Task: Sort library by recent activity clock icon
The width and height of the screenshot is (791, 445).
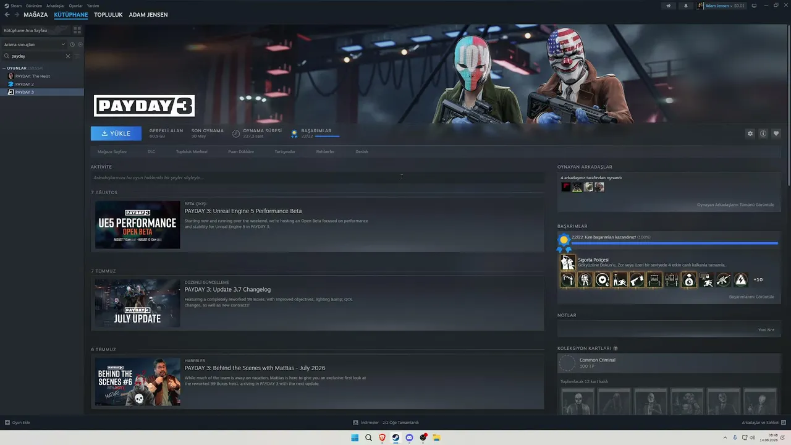Action: tap(72, 44)
